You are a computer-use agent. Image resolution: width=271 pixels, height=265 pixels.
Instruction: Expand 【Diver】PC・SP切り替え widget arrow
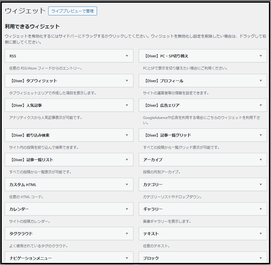pyautogui.click(x=261, y=56)
